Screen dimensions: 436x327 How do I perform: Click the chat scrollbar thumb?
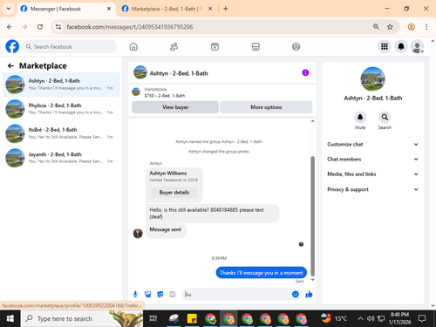click(313, 216)
